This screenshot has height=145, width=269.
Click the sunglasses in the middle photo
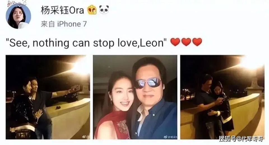pos(148,83)
